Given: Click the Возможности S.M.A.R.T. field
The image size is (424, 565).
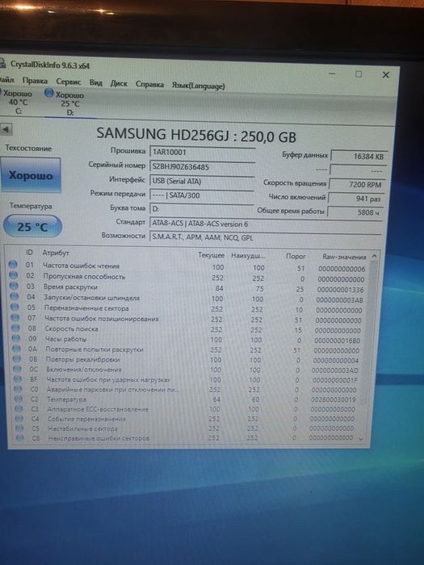Looking at the screenshot, I should click(266, 238).
